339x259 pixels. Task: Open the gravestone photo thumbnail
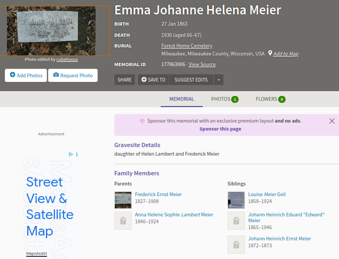51,30
